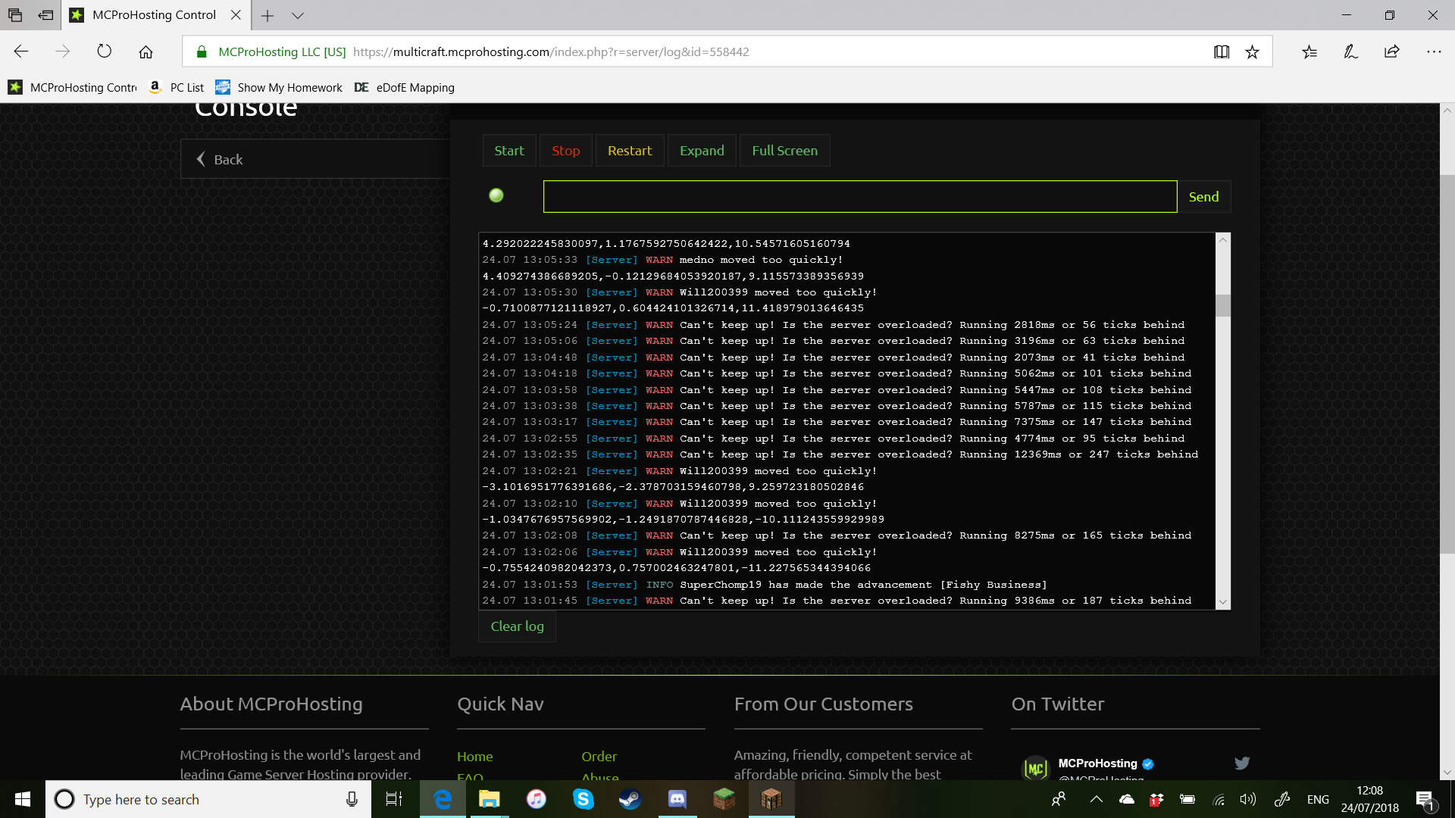The width and height of the screenshot is (1455, 818).
Task: Refresh the current page
Action: tap(104, 52)
